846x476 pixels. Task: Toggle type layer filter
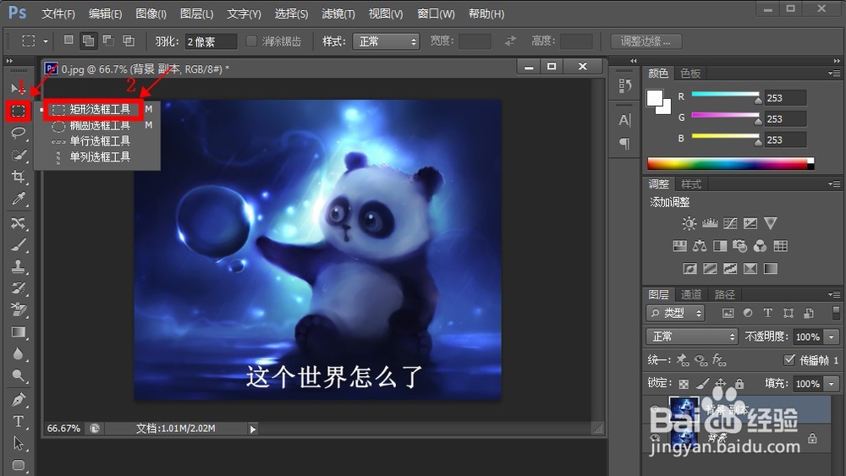(768, 313)
